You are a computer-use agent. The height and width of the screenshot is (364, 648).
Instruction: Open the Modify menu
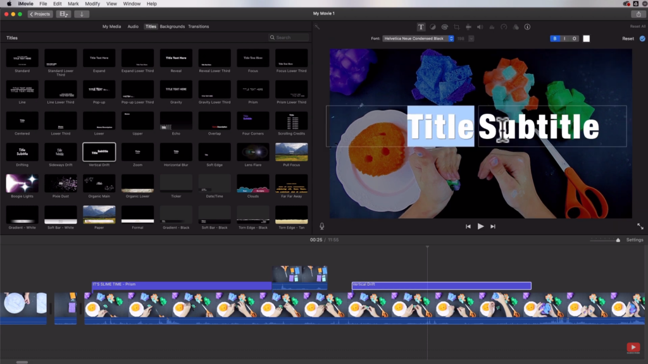[x=92, y=4]
